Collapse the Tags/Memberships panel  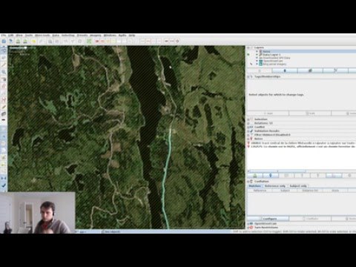click(248, 76)
